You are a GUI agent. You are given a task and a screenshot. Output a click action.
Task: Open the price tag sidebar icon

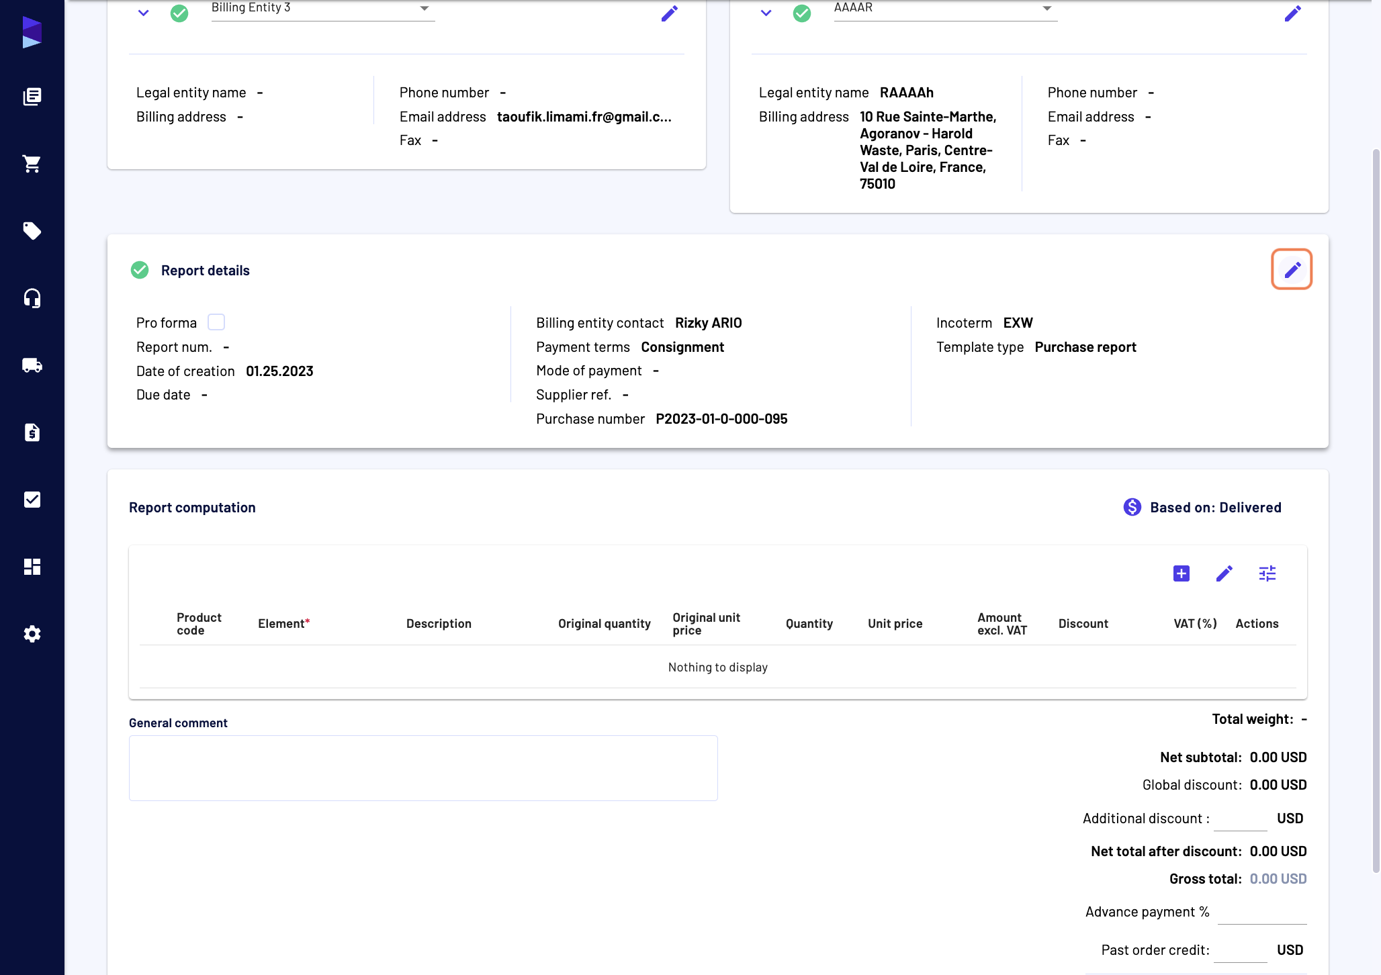click(x=32, y=231)
